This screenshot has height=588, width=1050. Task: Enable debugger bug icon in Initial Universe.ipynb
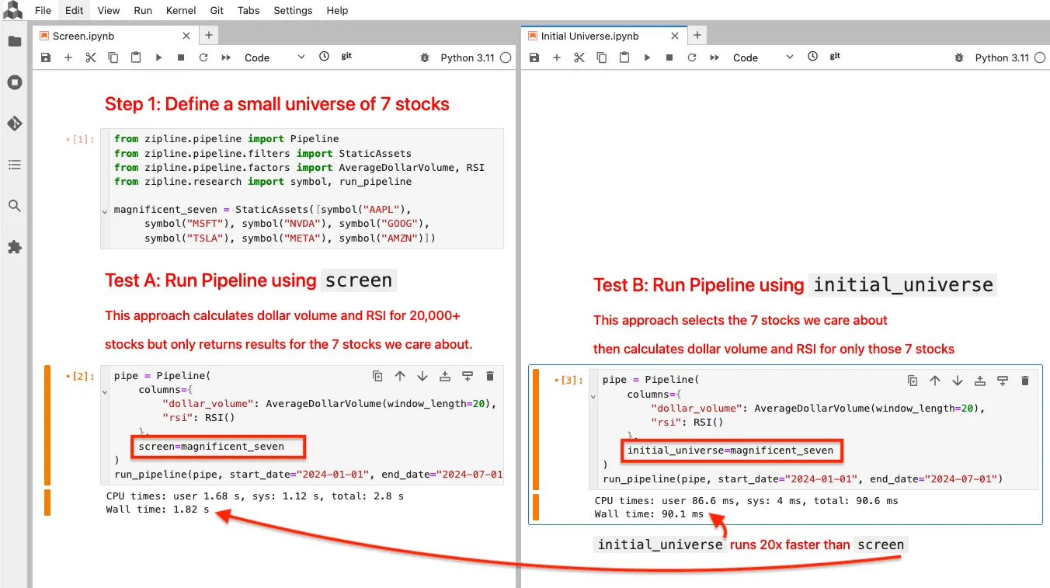[961, 57]
